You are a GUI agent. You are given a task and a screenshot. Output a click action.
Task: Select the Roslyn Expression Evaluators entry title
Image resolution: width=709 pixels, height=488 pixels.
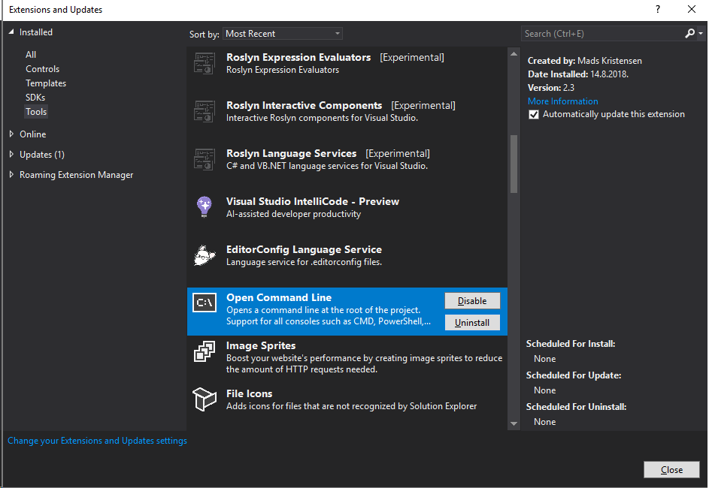pyautogui.click(x=298, y=57)
